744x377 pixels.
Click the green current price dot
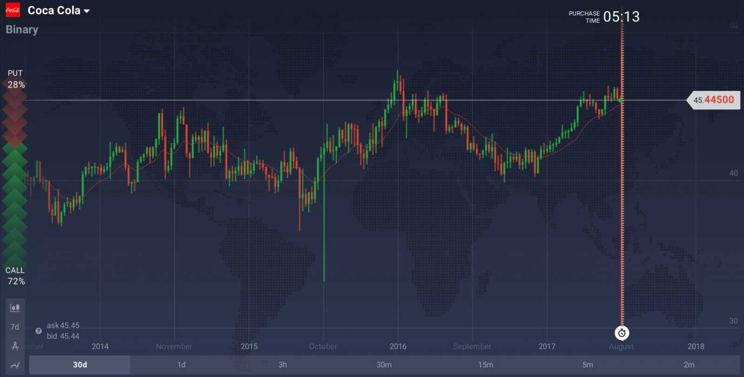click(x=621, y=100)
